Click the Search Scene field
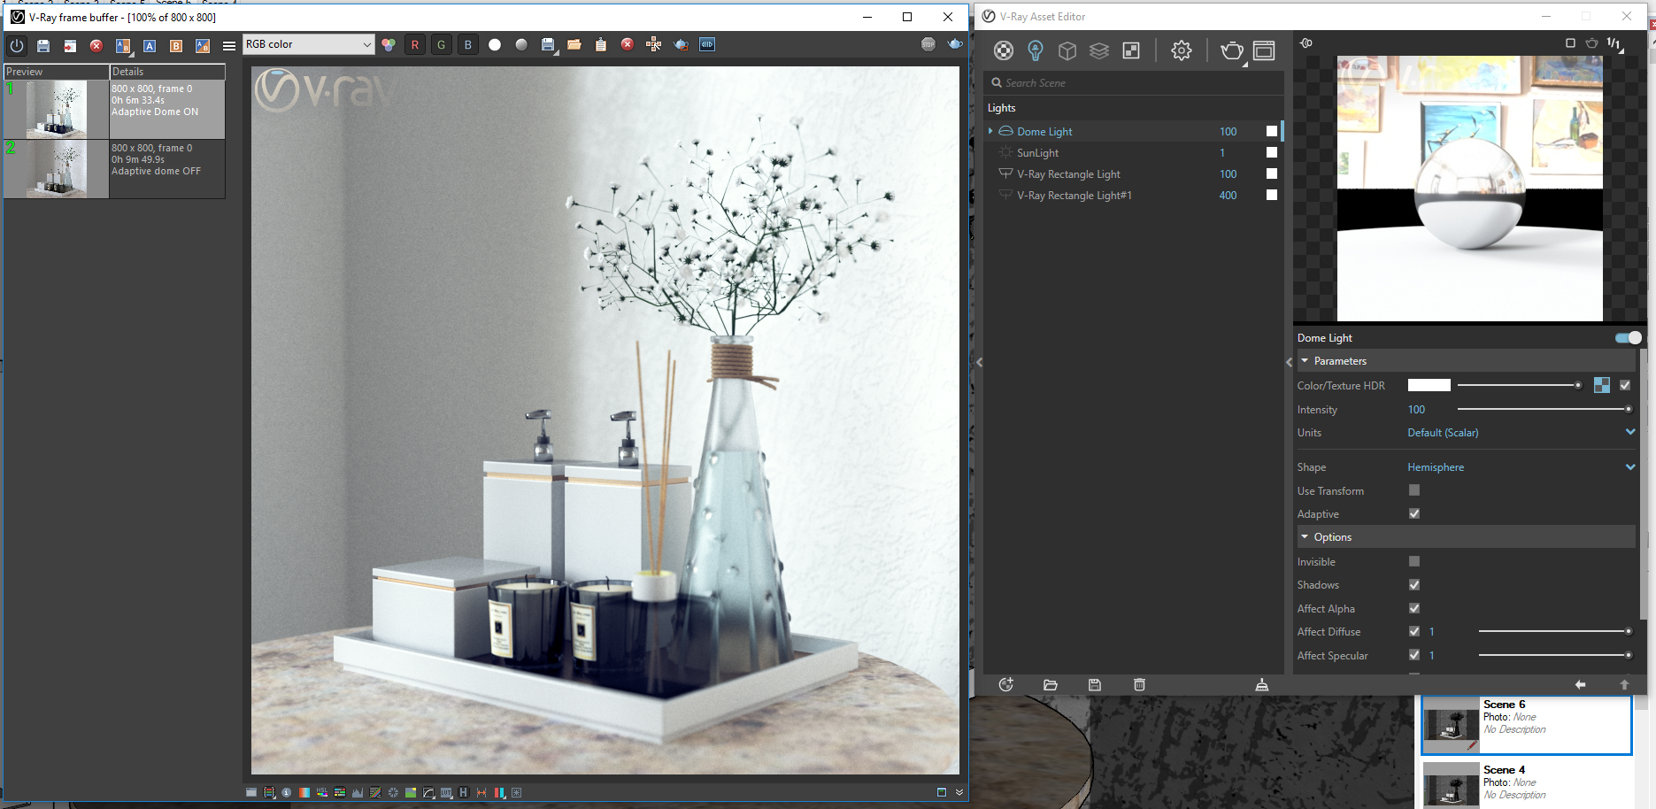This screenshot has width=1656, height=809. [1135, 82]
